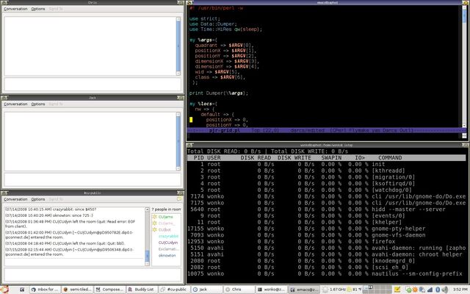470x294 pixels.
Task: Switch to wonko@z terminal taskbar button
Action: click(271, 290)
